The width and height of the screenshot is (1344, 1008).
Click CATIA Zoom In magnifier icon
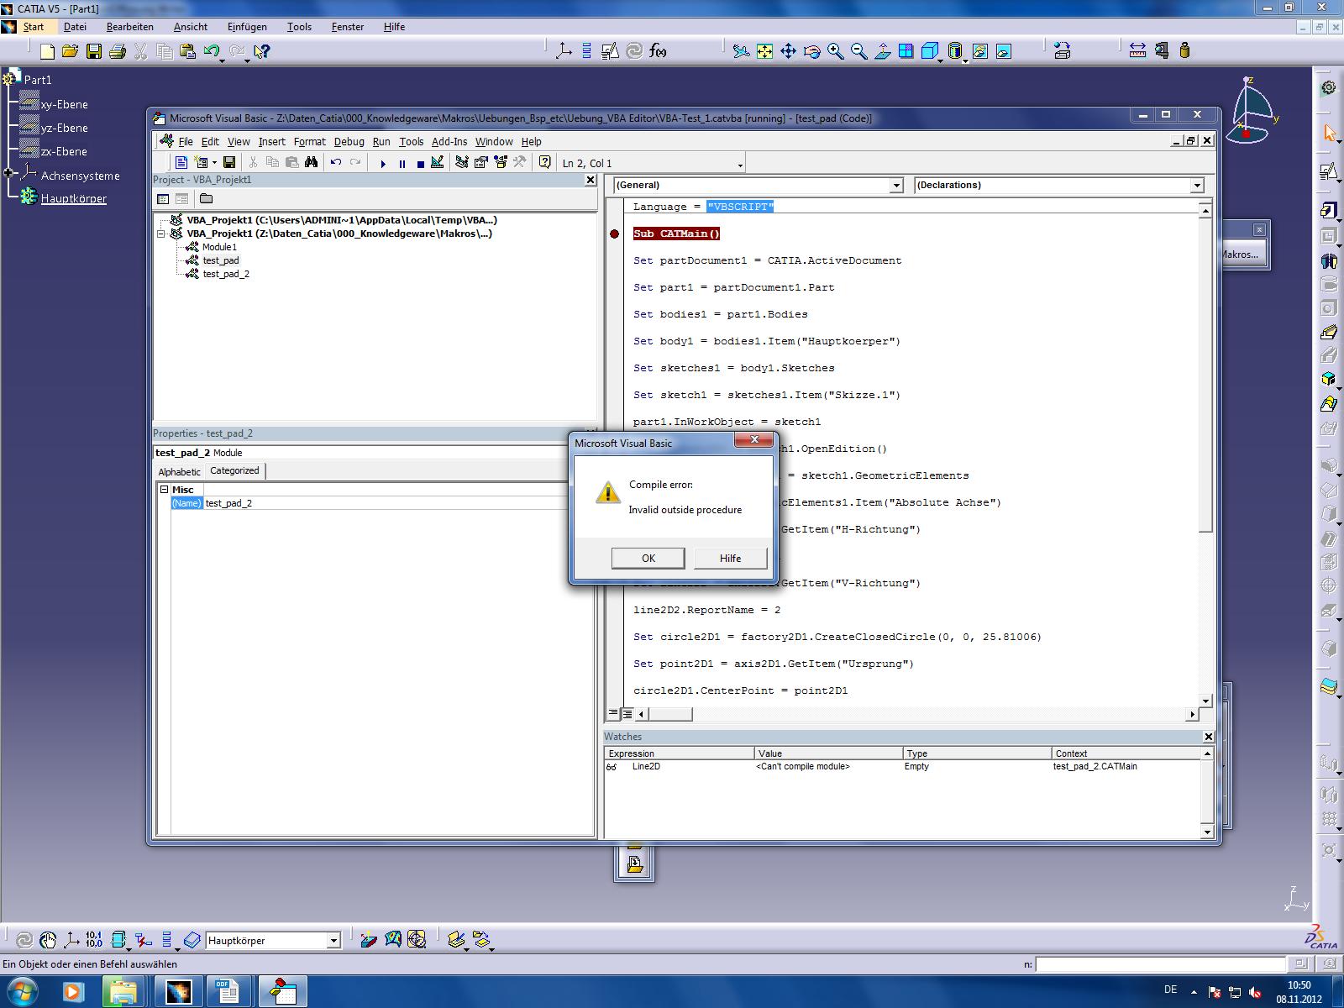point(835,51)
